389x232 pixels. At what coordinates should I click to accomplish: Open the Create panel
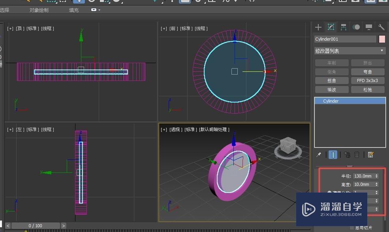[318, 27]
